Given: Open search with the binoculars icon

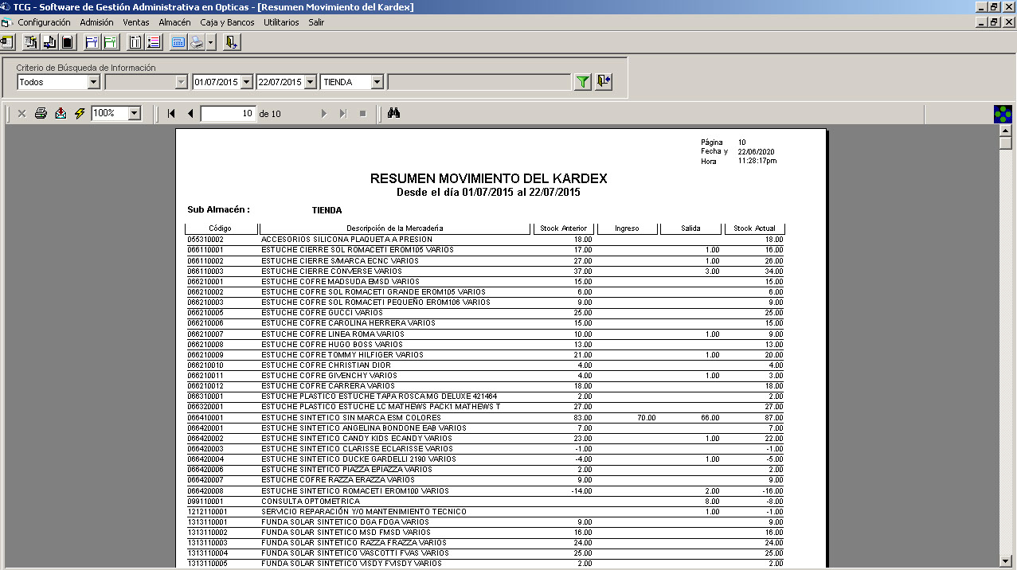Looking at the screenshot, I should click(393, 114).
